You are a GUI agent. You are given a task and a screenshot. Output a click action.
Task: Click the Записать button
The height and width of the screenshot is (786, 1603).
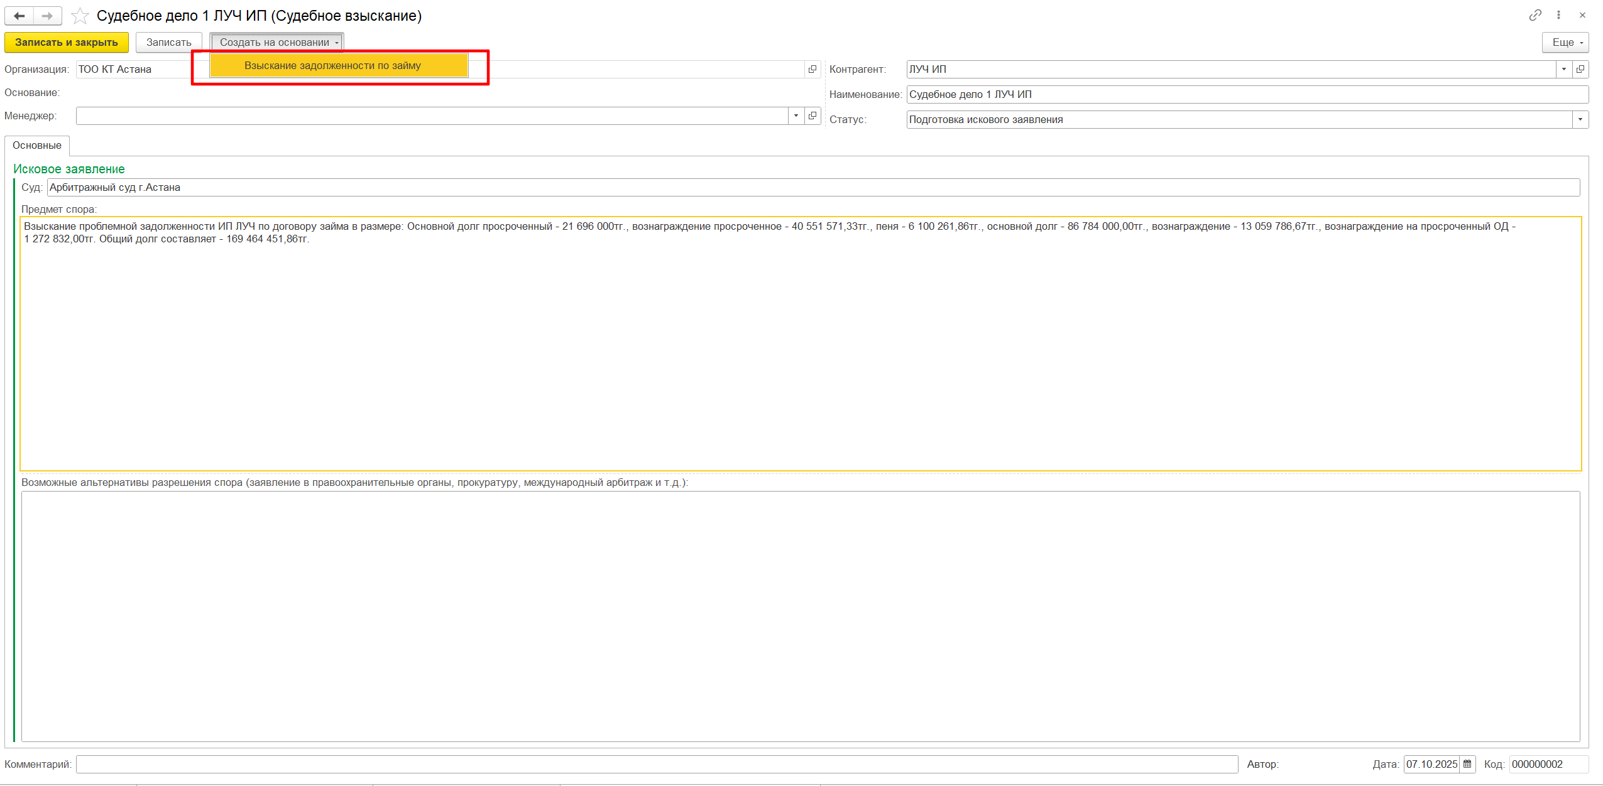point(169,42)
